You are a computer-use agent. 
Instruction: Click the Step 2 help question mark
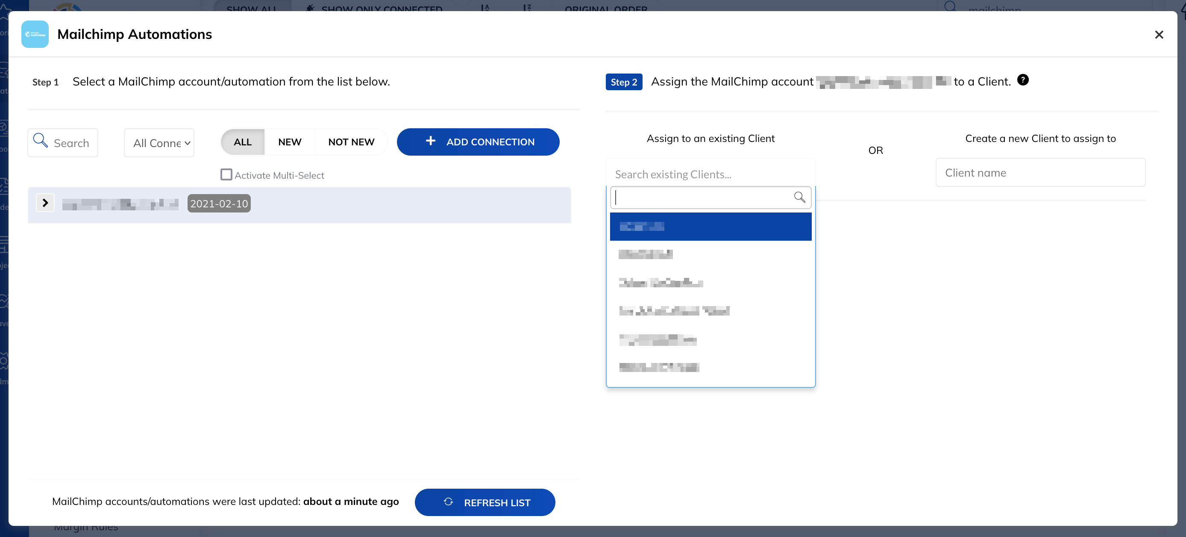pyautogui.click(x=1022, y=80)
